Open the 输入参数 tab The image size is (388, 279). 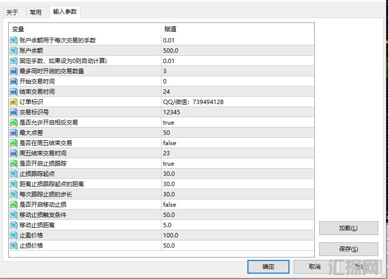coord(65,12)
